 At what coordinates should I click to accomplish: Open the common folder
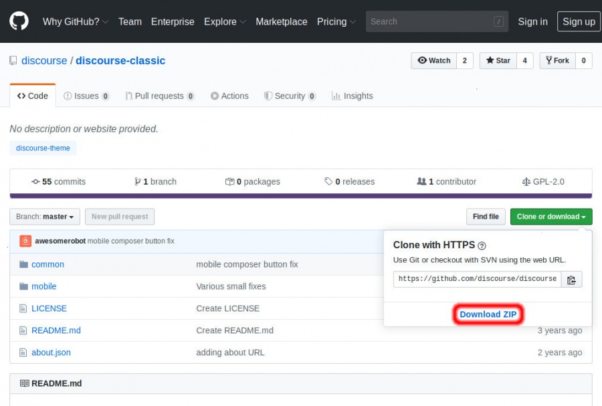click(x=47, y=264)
